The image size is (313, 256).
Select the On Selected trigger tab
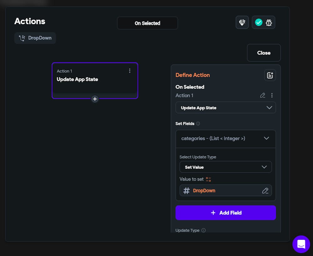coord(147,23)
